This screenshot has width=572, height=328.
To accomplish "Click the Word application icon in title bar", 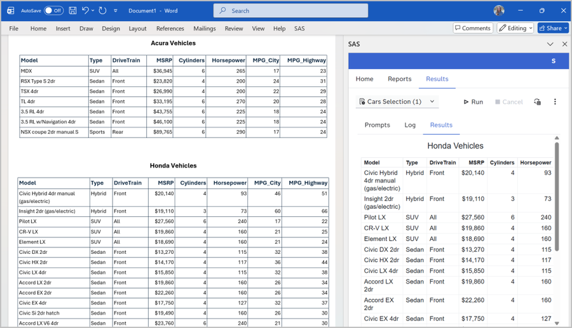I will [11, 11].
